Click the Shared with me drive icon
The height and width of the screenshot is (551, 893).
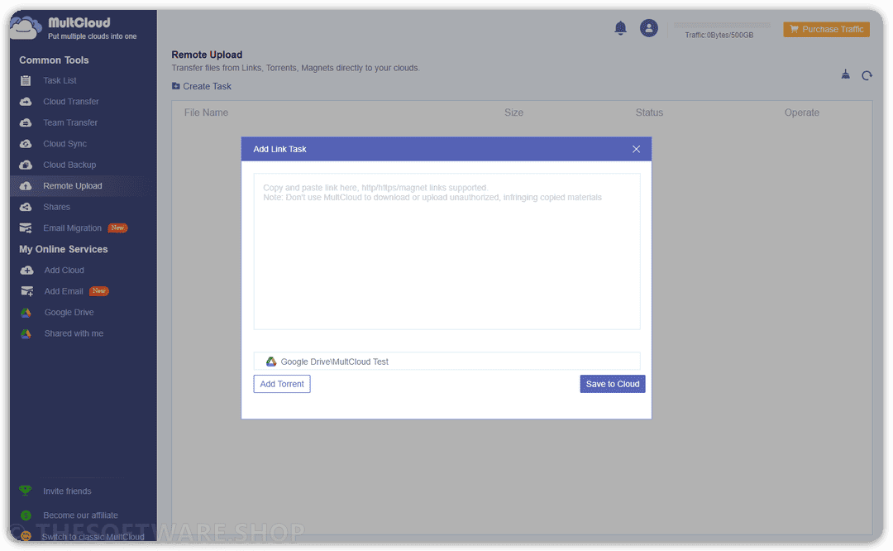click(26, 333)
